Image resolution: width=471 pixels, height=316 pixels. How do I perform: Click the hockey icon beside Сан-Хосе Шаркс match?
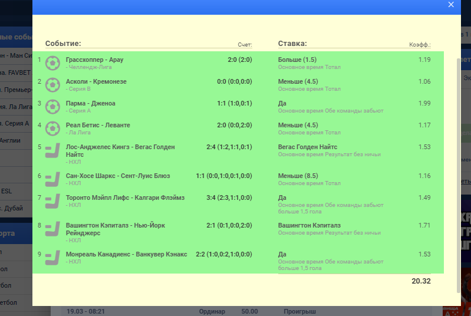point(53,179)
